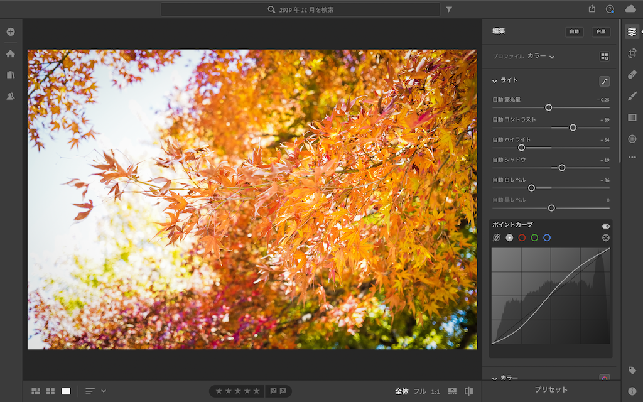Rate the photo with third star

point(237,391)
